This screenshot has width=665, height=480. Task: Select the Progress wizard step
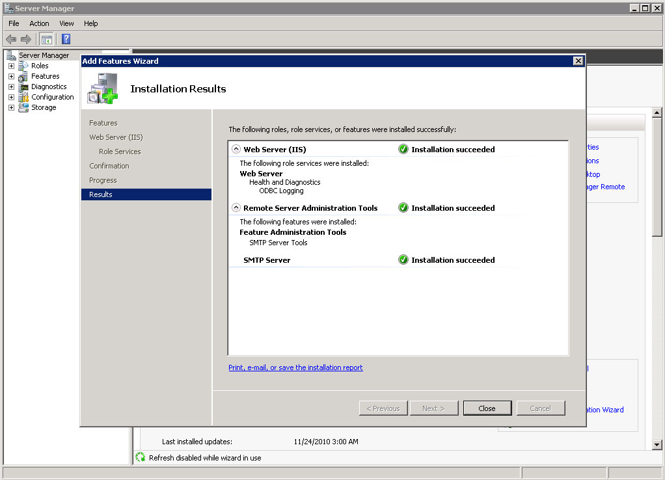[103, 180]
